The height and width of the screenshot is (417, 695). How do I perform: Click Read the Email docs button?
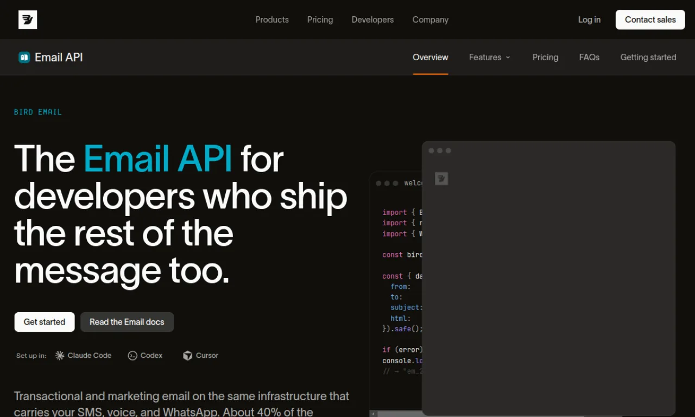pyautogui.click(x=127, y=322)
